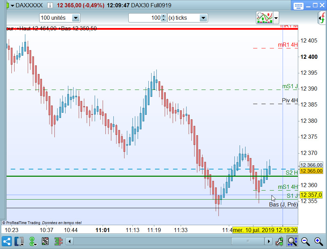Click the 10:37 time axis label

pyautogui.click(x=46, y=230)
